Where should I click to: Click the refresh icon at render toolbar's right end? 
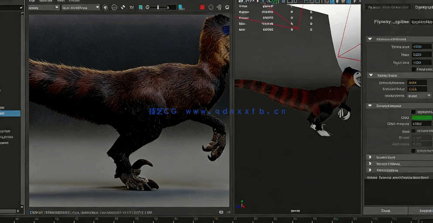point(227,7)
